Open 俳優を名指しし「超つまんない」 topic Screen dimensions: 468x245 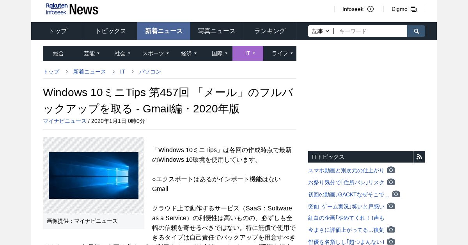[346, 242]
